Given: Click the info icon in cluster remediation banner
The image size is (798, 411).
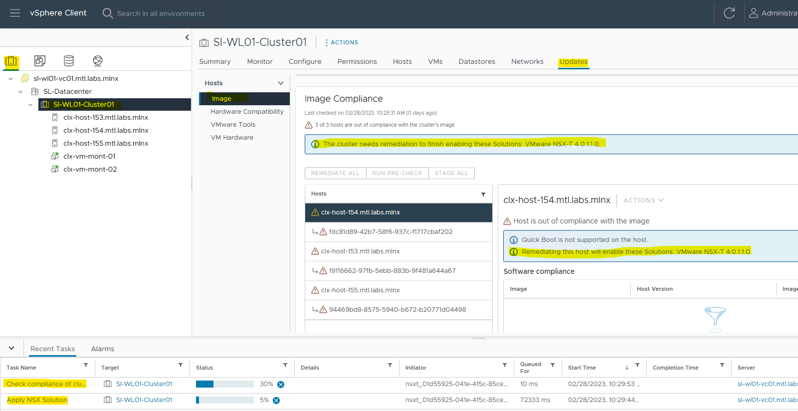Looking at the screenshot, I should 315,144.
